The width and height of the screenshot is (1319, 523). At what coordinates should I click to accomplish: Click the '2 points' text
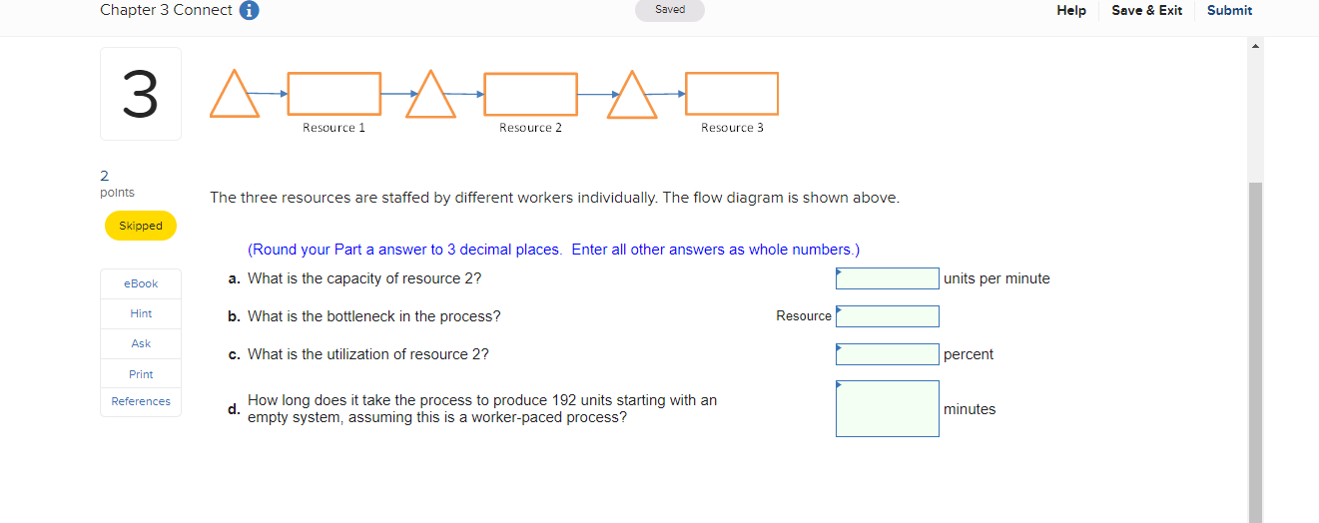pos(117,184)
